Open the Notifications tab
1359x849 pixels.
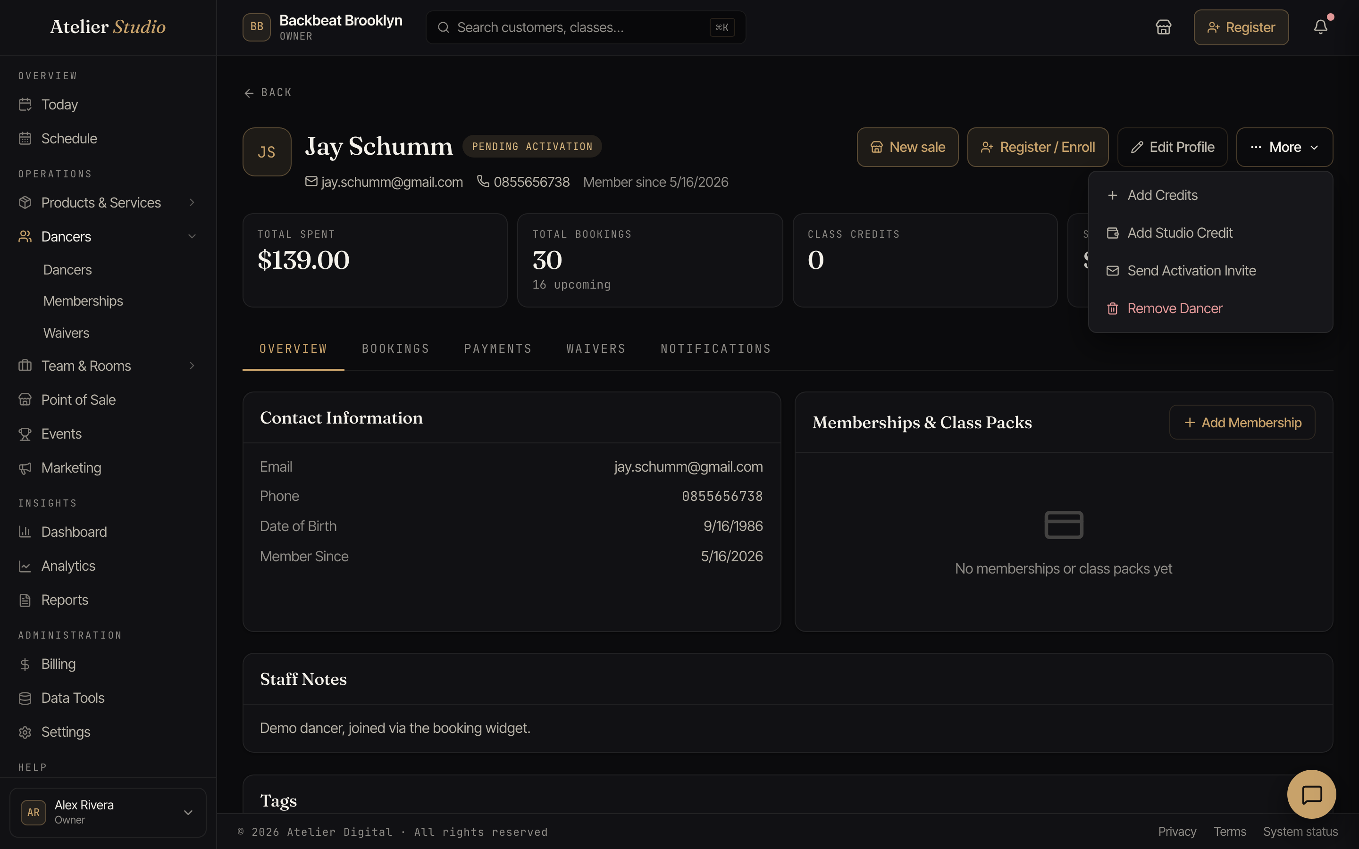[x=715, y=349]
